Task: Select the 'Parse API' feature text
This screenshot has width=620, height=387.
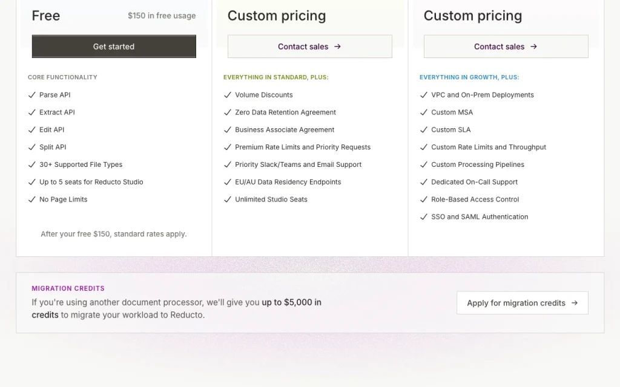Action: [55, 95]
